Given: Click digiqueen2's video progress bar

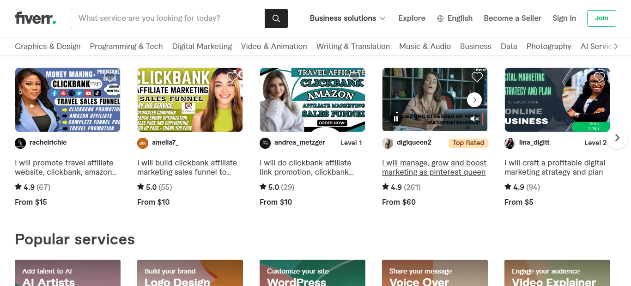Looking at the screenshot, I should coord(482,119).
